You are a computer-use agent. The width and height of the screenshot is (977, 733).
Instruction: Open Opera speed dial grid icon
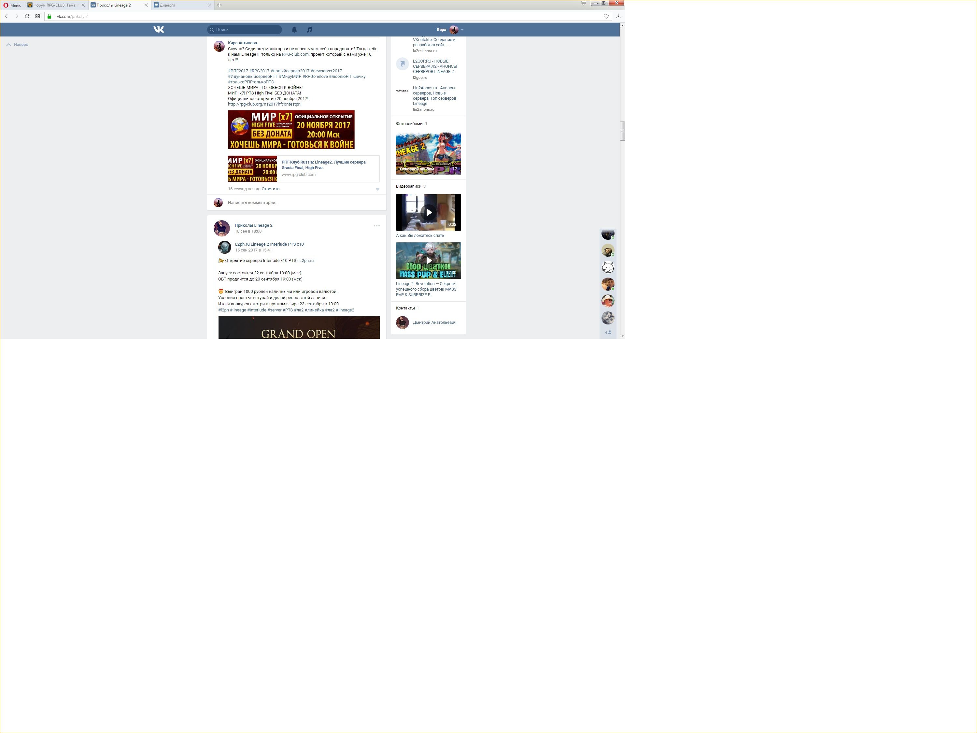pos(37,16)
